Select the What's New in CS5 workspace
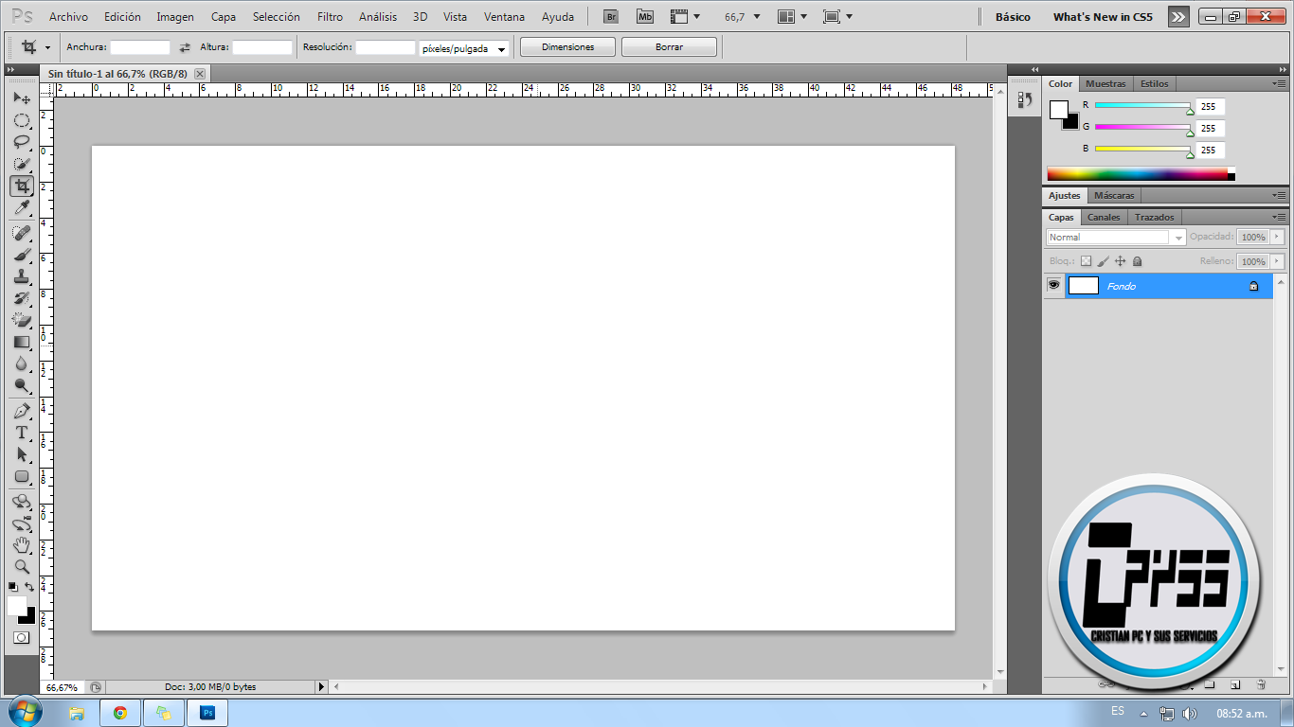The height and width of the screenshot is (727, 1294). click(x=1103, y=17)
